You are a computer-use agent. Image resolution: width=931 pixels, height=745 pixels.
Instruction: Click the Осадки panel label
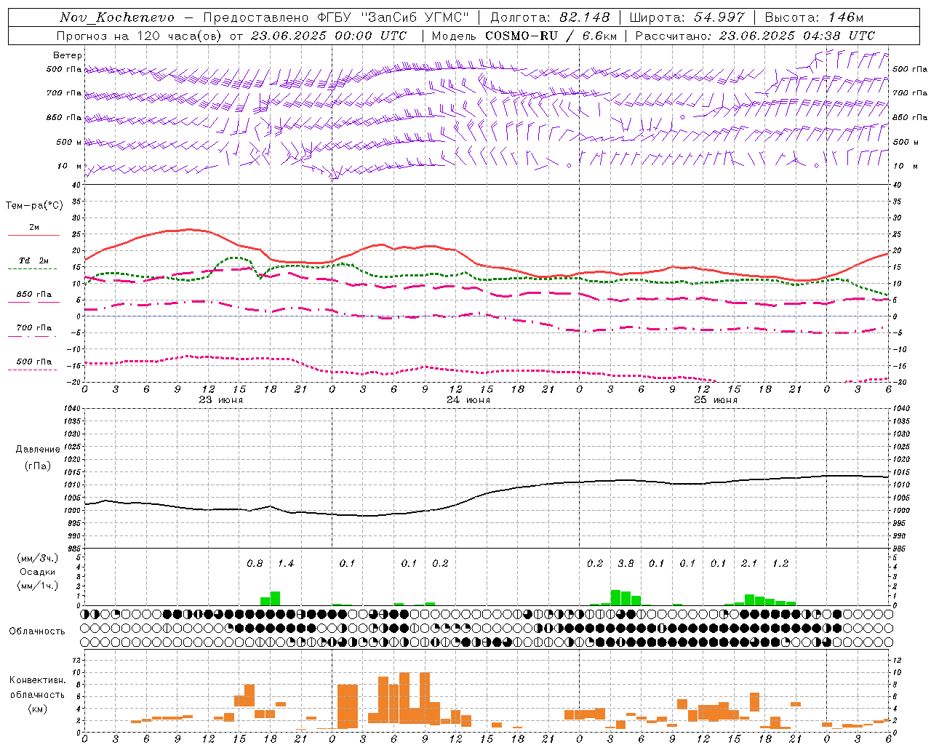[x=36, y=572]
